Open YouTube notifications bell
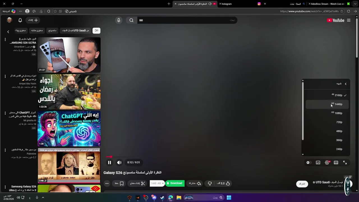This screenshot has height=202, width=359. (x=20, y=20)
